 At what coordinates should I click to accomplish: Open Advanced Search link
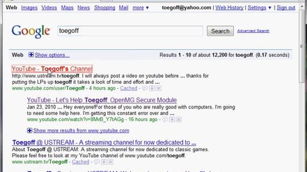[253, 31]
